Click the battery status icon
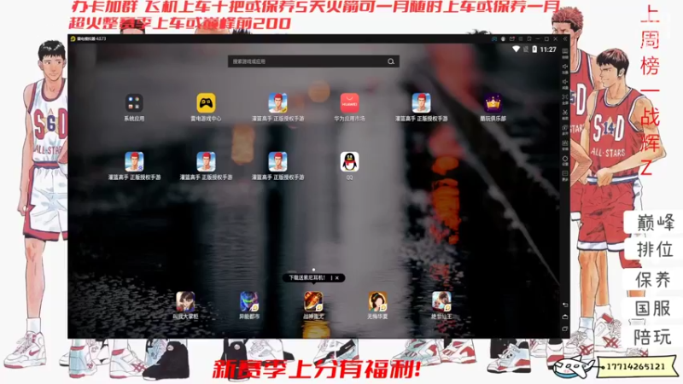 click(x=534, y=49)
